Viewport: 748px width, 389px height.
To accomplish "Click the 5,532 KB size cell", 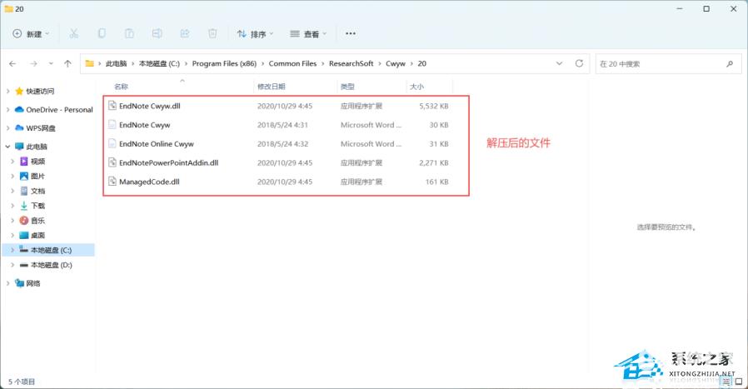I will [x=434, y=106].
